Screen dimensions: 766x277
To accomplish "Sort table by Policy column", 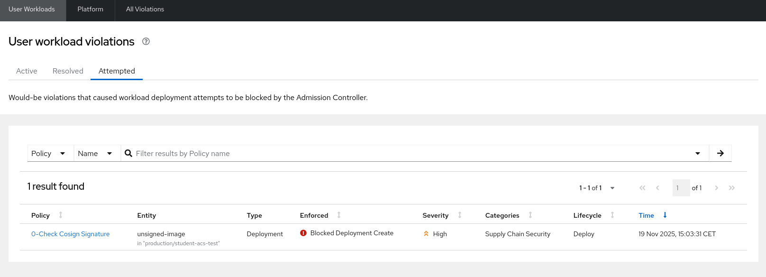I will click(61, 215).
